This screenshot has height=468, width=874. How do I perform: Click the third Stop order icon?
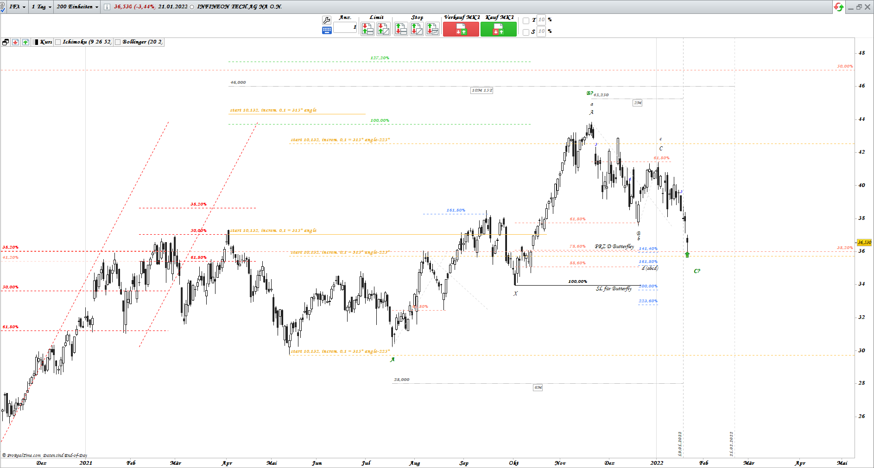[432, 29]
